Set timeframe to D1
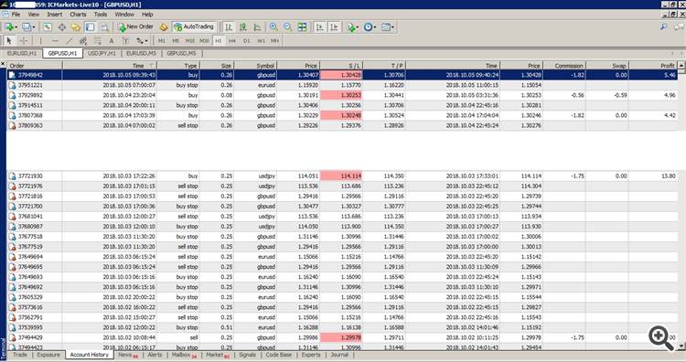This screenshot has width=686, height=362. [x=247, y=40]
